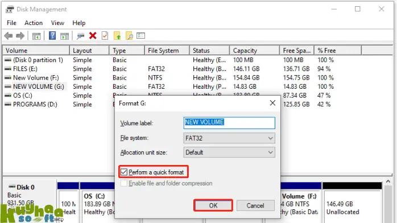397x223 pixels.
Task: Confirm the format with OK button
Action: pyautogui.click(x=213, y=205)
